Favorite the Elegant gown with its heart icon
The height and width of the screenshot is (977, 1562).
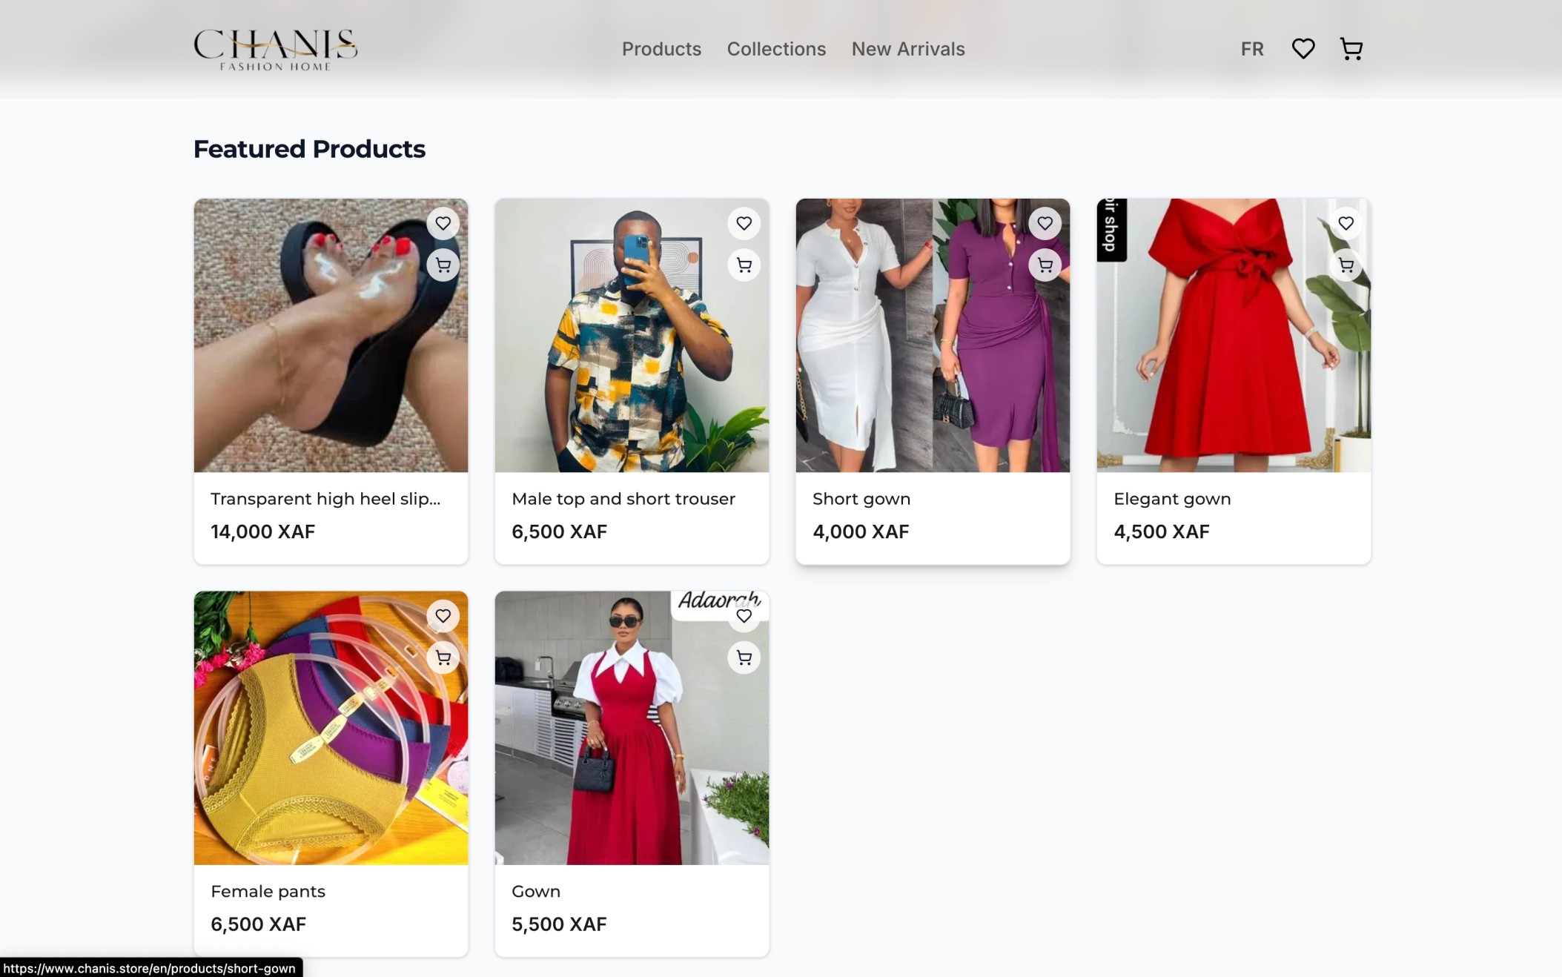point(1346,222)
